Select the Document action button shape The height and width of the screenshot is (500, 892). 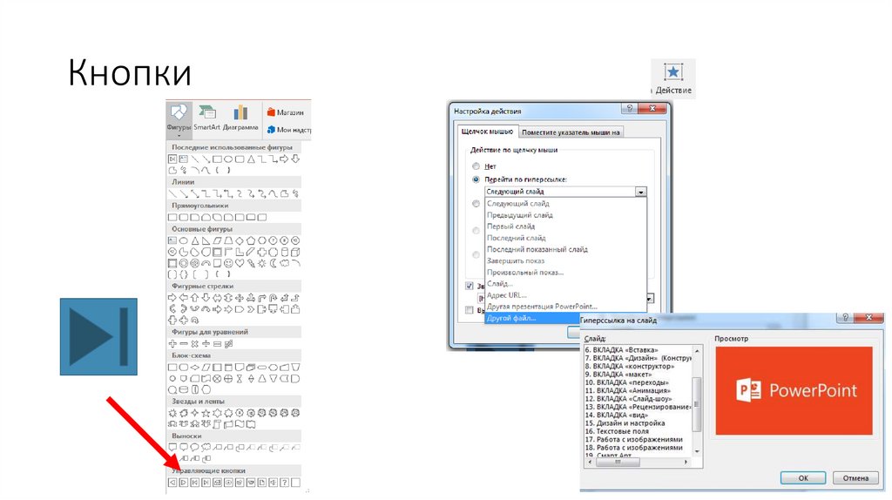(x=261, y=483)
